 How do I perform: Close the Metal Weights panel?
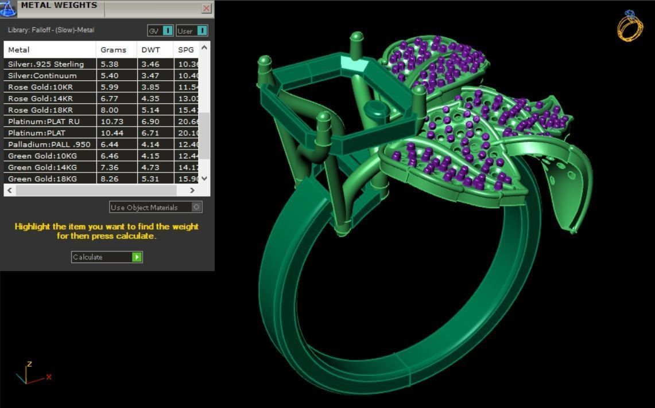point(206,9)
